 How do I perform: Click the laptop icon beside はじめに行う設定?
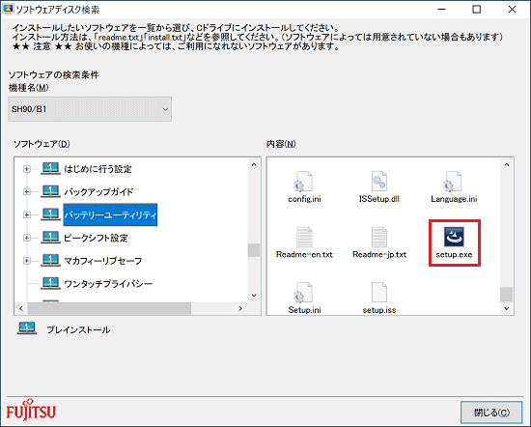point(50,168)
